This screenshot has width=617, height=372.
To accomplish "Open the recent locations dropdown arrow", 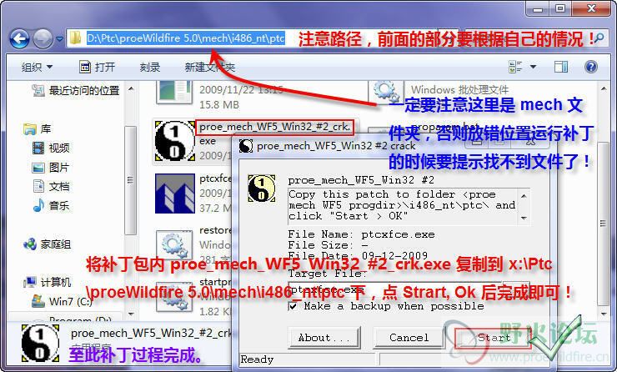I will tap(59, 39).
